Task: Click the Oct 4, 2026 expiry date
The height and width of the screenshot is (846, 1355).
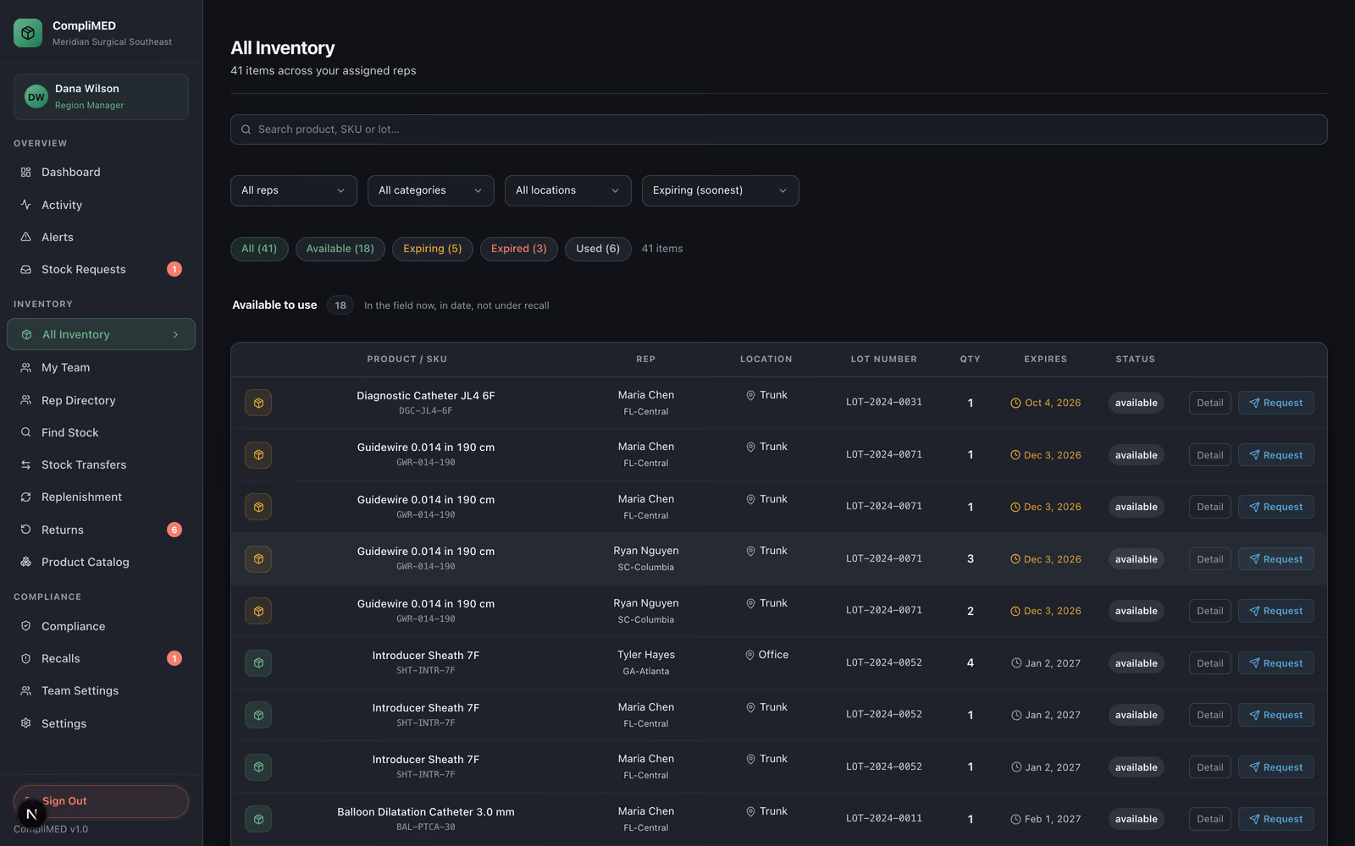Action: [1046, 403]
